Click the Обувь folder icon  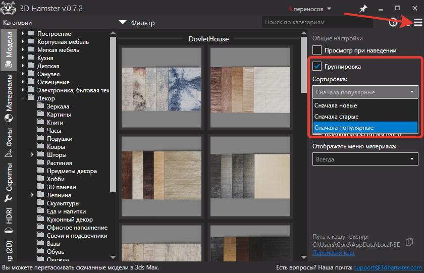[40, 251]
